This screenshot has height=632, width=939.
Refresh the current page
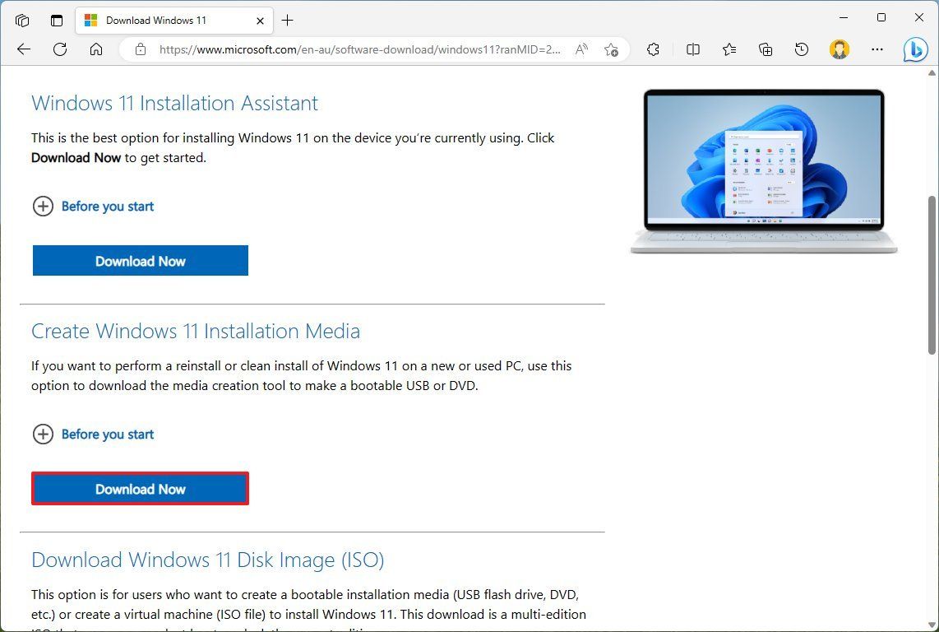59,49
